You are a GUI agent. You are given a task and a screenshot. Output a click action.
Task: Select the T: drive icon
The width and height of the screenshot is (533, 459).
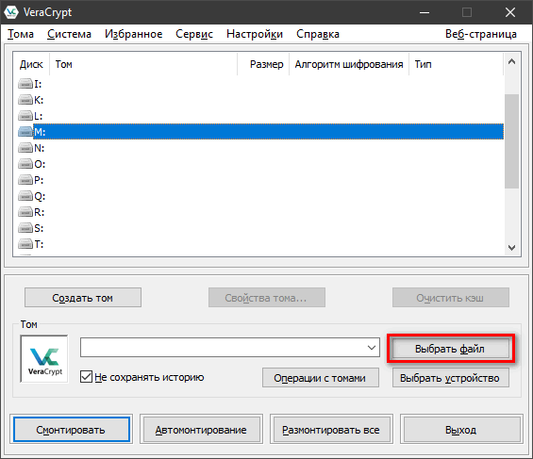tap(25, 244)
